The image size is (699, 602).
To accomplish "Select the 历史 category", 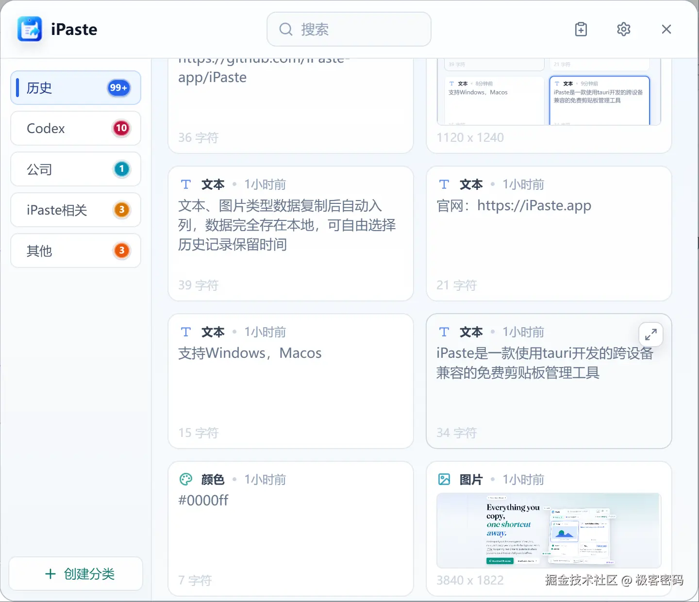I will 76,88.
